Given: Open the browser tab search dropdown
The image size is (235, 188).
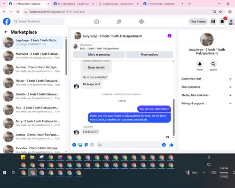Looking at the screenshot, I should [4, 4].
